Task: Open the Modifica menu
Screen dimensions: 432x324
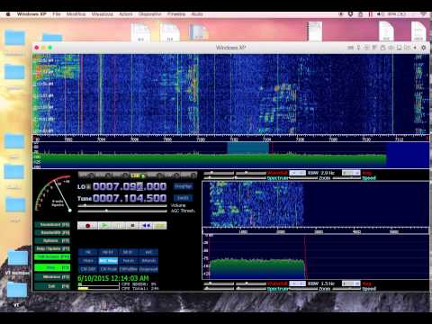Action: click(x=76, y=14)
